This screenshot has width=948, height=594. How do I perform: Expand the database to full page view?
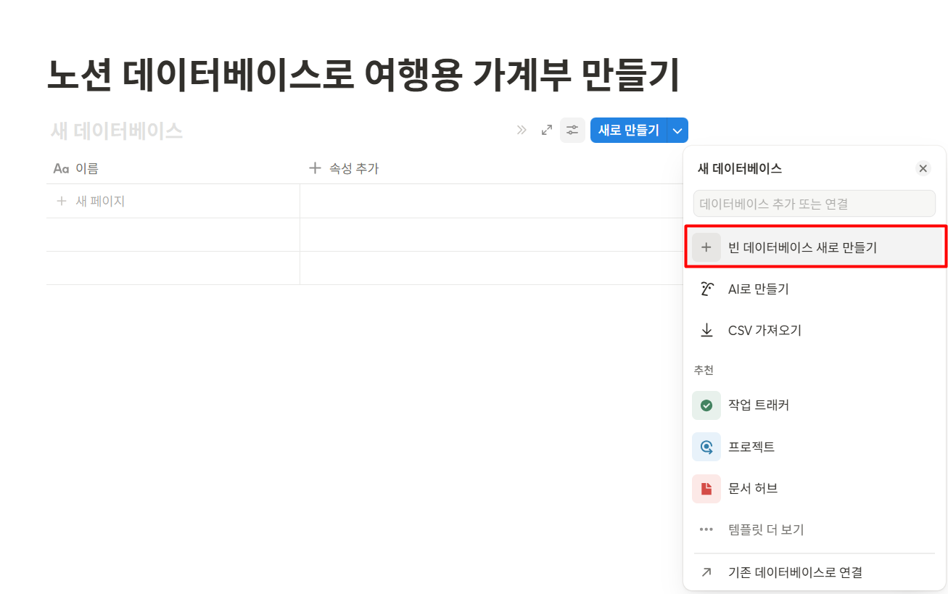click(x=546, y=130)
